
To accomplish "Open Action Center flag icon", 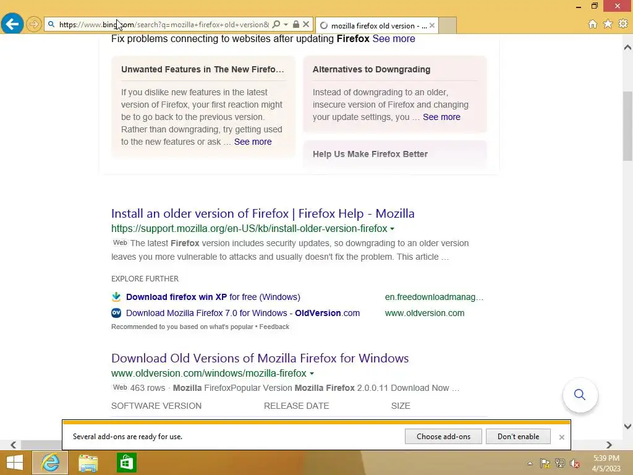I will tap(545, 463).
